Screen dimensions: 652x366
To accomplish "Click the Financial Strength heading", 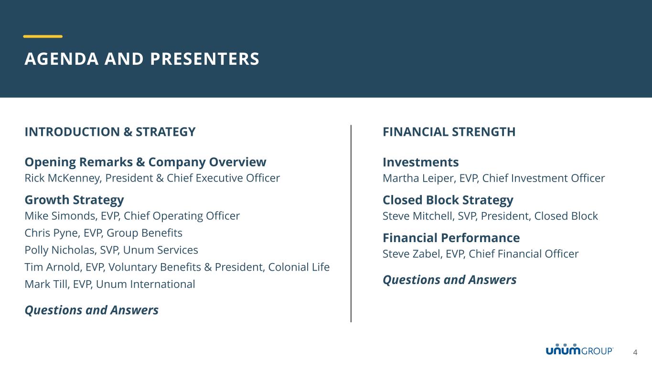I will click(449, 132).
